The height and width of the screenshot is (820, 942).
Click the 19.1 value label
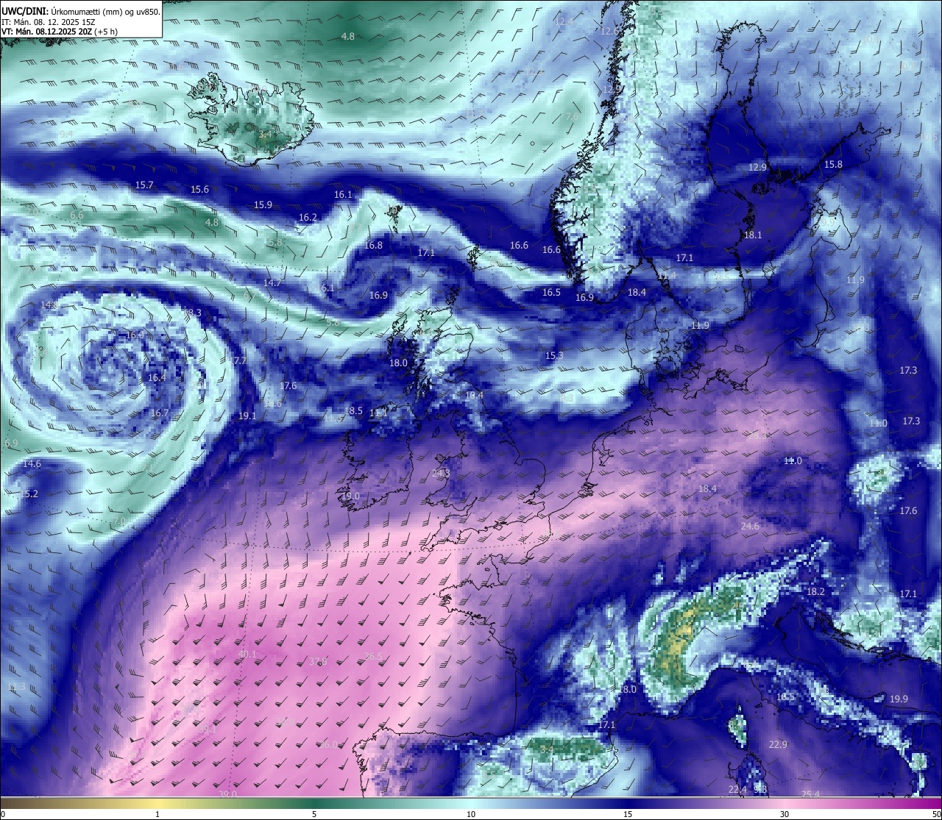(x=247, y=416)
